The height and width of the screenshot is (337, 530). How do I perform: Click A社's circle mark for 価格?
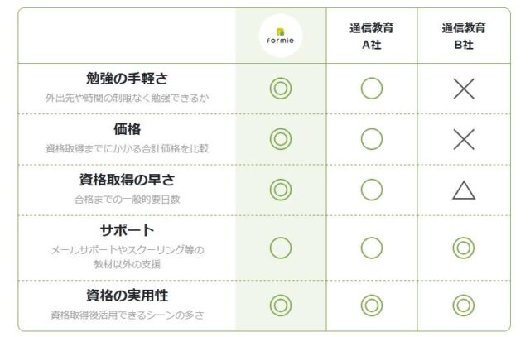coord(372,139)
